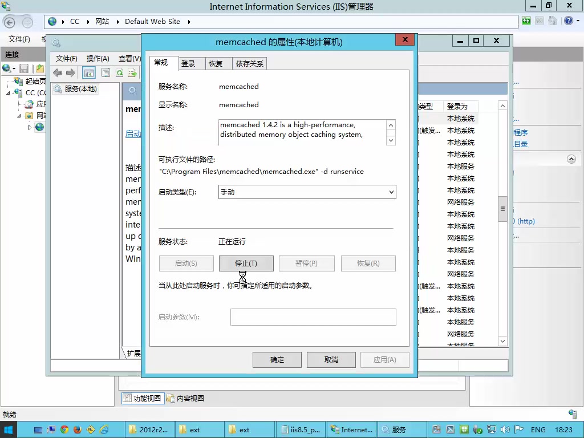Image resolution: width=584 pixels, height=438 pixels.
Task: Open the iis8.5_p... taskbar window
Action: (x=301, y=429)
